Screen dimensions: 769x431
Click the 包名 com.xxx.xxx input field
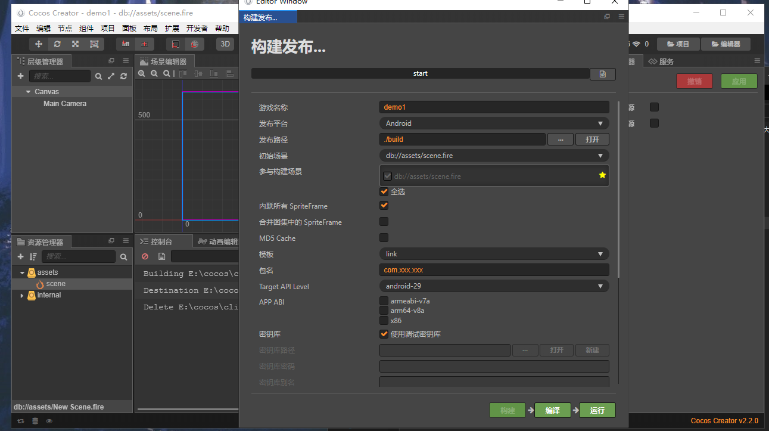[494, 270]
